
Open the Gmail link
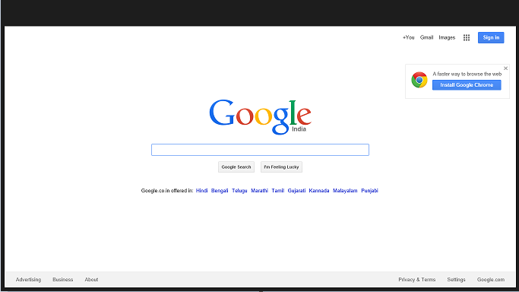pos(426,37)
